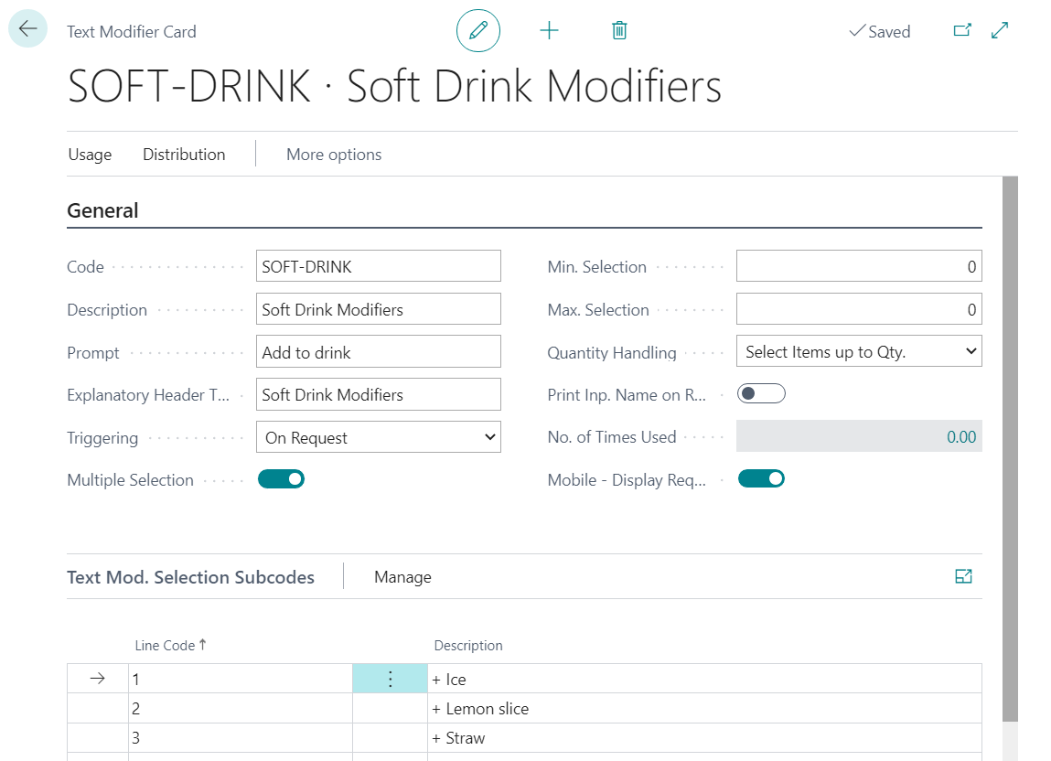
Task: Open the three-dot menu on line 1
Action: (x=390, y=679)
